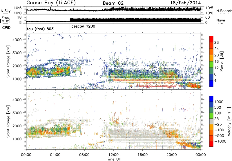Screen dimensions: 232x161
Task: Click the 'Nave' legend label
Action: pyautogui.click(x=221, y=20)
